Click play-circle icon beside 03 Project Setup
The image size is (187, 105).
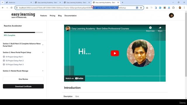(x=4, y=64)
